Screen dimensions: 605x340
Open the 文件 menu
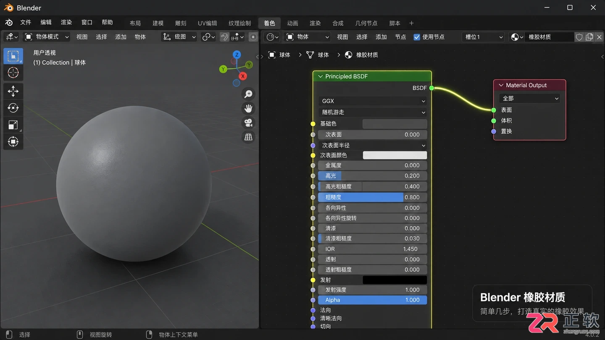[26, 22]
